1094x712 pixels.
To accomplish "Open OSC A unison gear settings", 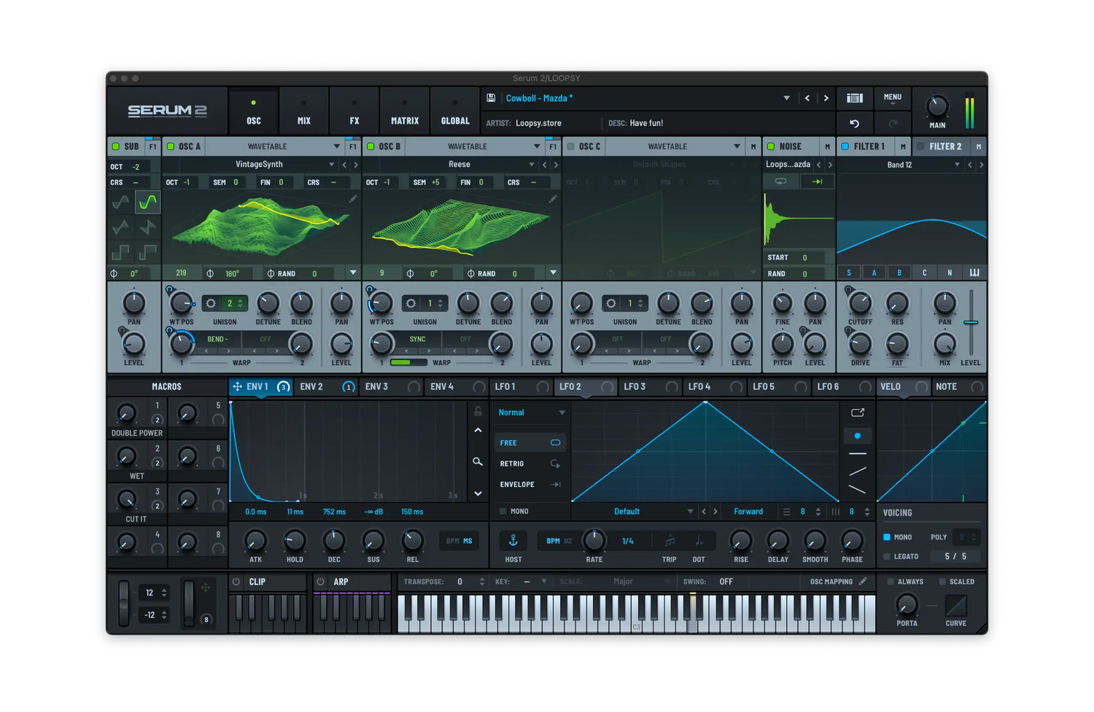I will pyautogui.click(x=211, y=303).
